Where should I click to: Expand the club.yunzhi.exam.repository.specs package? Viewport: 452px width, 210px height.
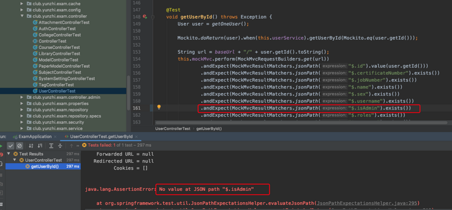(x=21, y=116)
